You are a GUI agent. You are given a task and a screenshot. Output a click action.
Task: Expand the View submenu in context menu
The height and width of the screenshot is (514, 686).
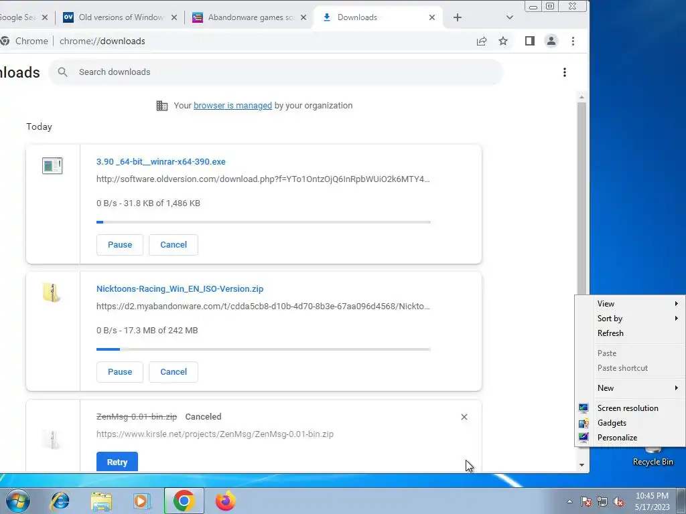pyautogui.click(x=630, y=304)
